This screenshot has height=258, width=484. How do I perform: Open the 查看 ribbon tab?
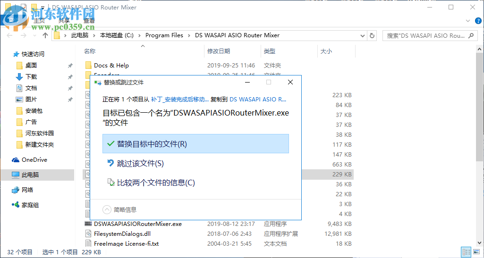coord(89,20)
